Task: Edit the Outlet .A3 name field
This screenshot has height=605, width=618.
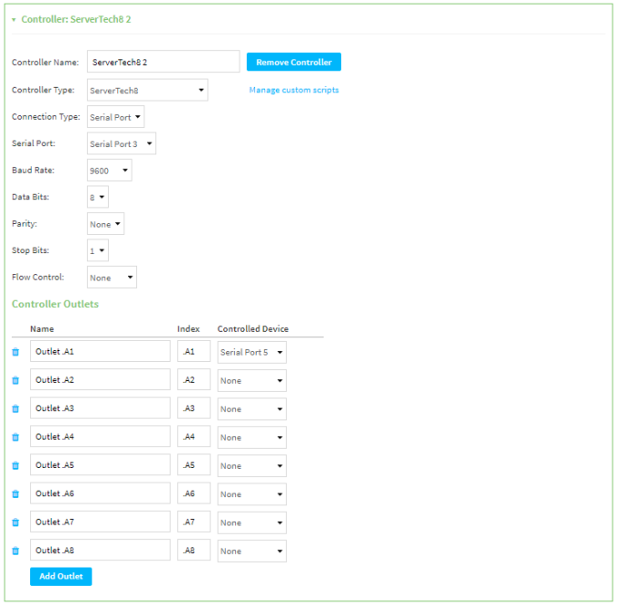Action: (101, 409)
